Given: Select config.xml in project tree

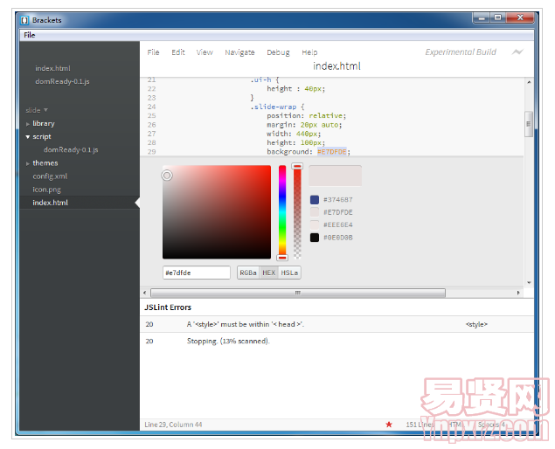Looking at the screenshot, I should [50, 176].
